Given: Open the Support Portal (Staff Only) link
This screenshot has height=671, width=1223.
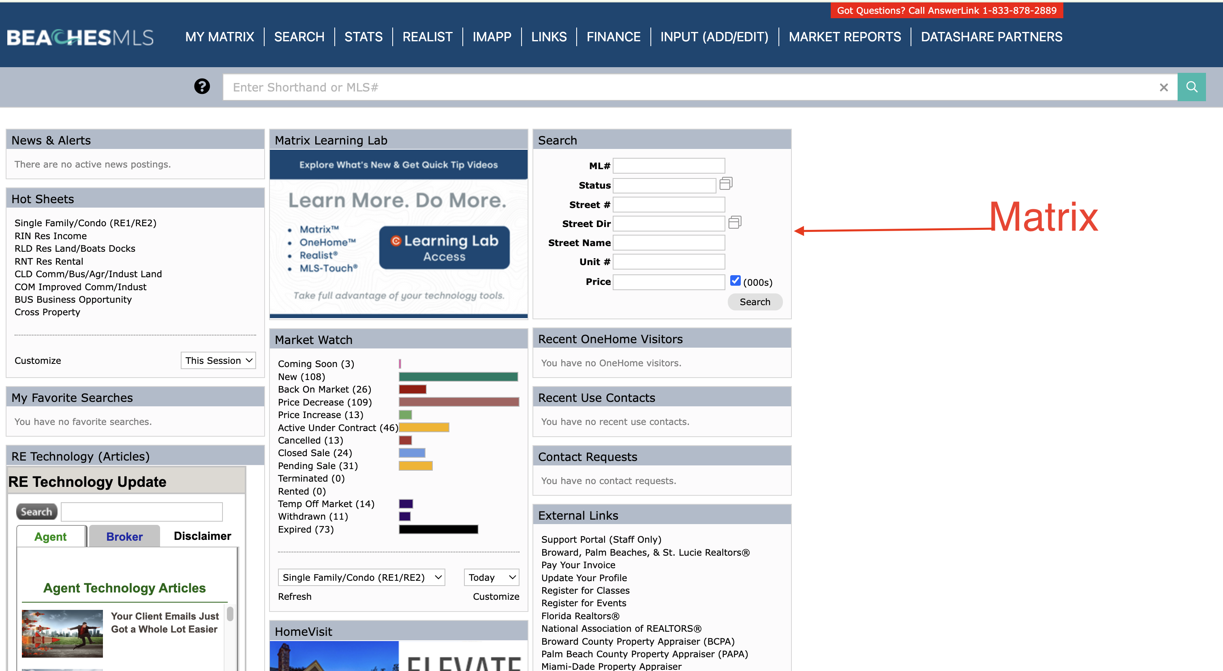Looking at the screenshot, I should [601, 539].
